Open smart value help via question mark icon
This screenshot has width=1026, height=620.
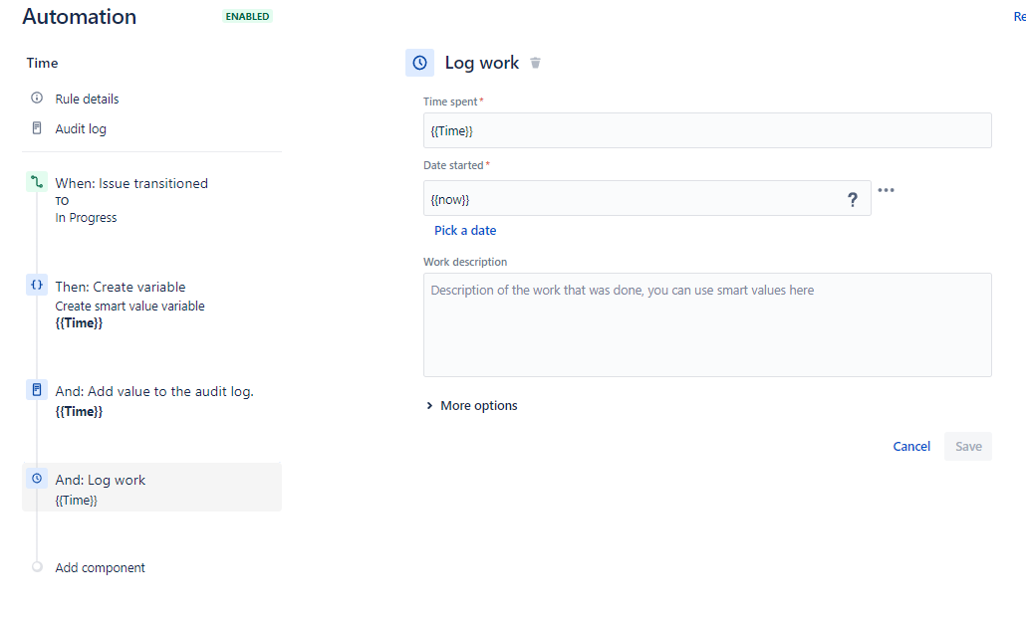853,199
